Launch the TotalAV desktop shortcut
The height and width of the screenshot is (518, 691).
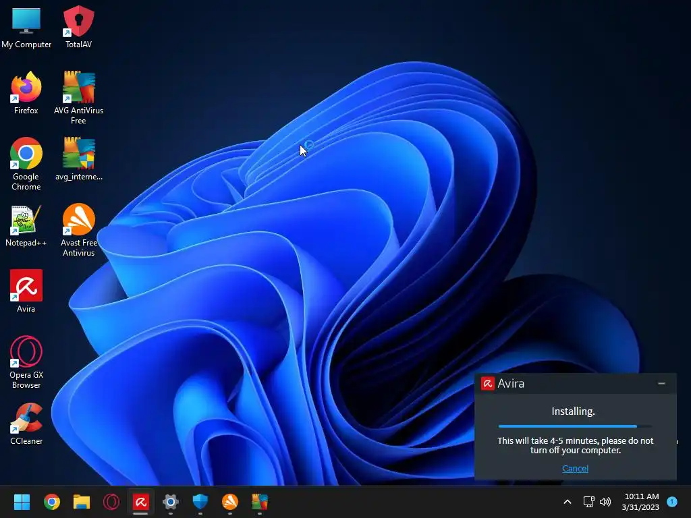[x=78, y=27]
